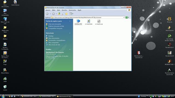Open Meu computador in Outros locais
Screen dimensions: 175x98
pos(54,42)
